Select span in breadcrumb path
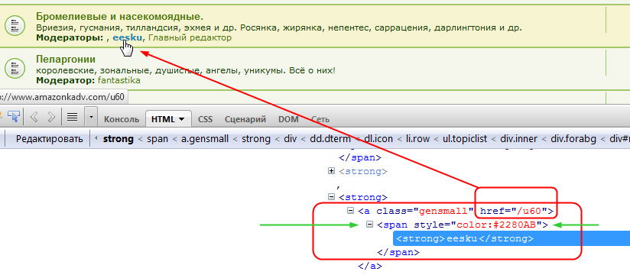 157,139
